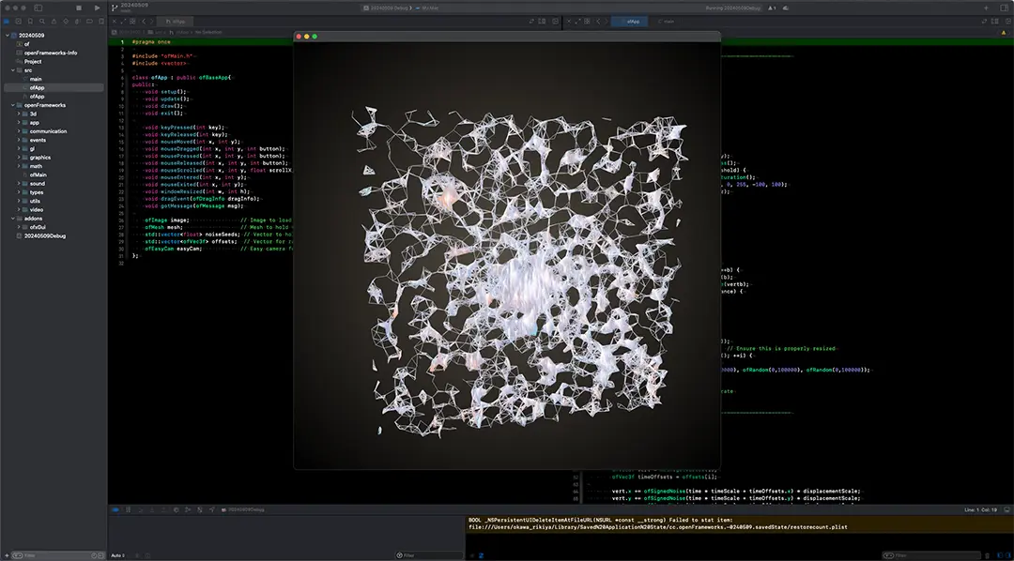Select main file under src
Viewport: 1014px width, 561px height.
pyautogui.click(x=36, y=79)
